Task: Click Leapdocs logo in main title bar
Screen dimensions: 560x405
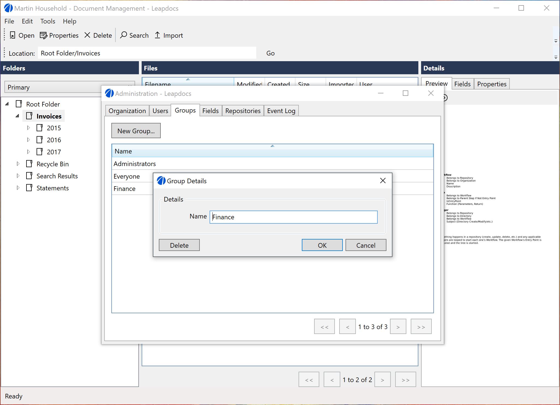Action: (x=8, y=8)
